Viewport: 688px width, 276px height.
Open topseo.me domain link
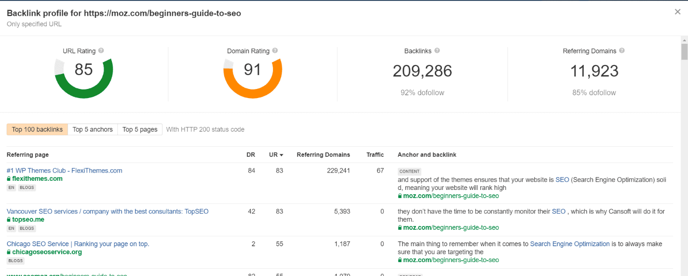pos(28,220)
